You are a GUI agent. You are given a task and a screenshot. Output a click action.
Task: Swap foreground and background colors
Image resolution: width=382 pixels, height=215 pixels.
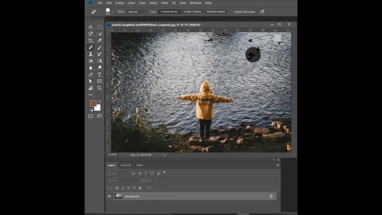tap(100, 102)
